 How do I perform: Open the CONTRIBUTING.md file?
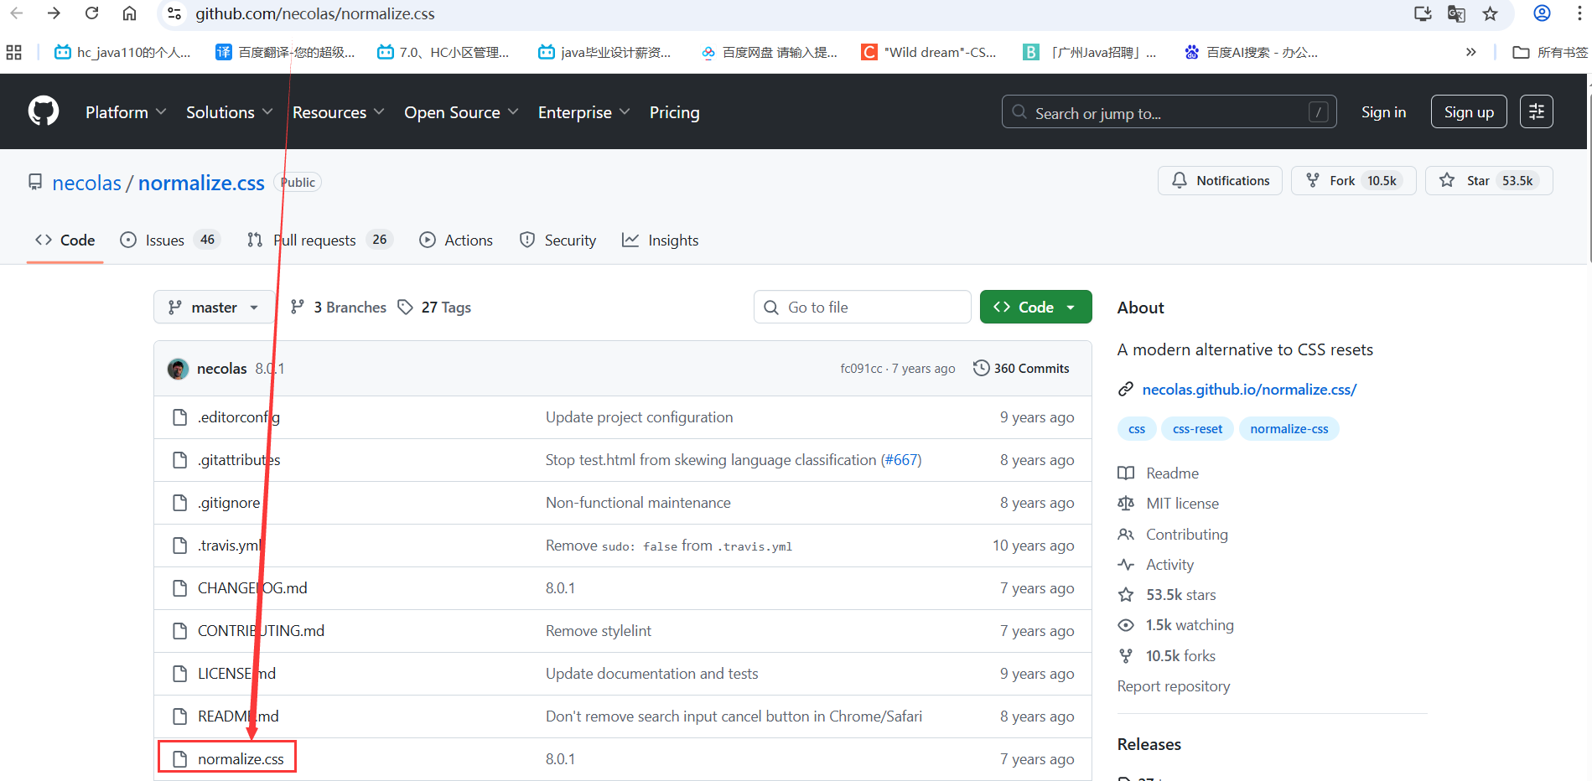pyautogui.click(x=261, y=631)
